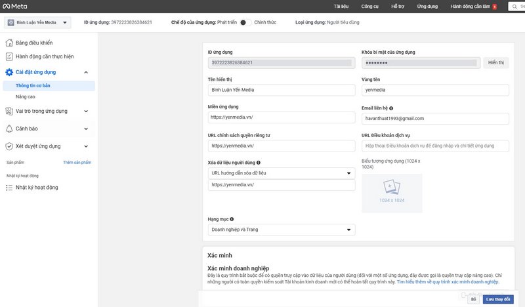Open Hạng mục dropdown Doanh nghiệp và Trang

(x=282, y=230)
